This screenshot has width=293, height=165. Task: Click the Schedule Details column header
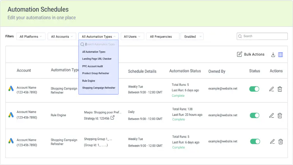[x=142, y=71]
